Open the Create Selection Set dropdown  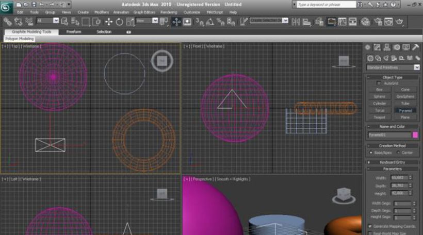point(285,21)
